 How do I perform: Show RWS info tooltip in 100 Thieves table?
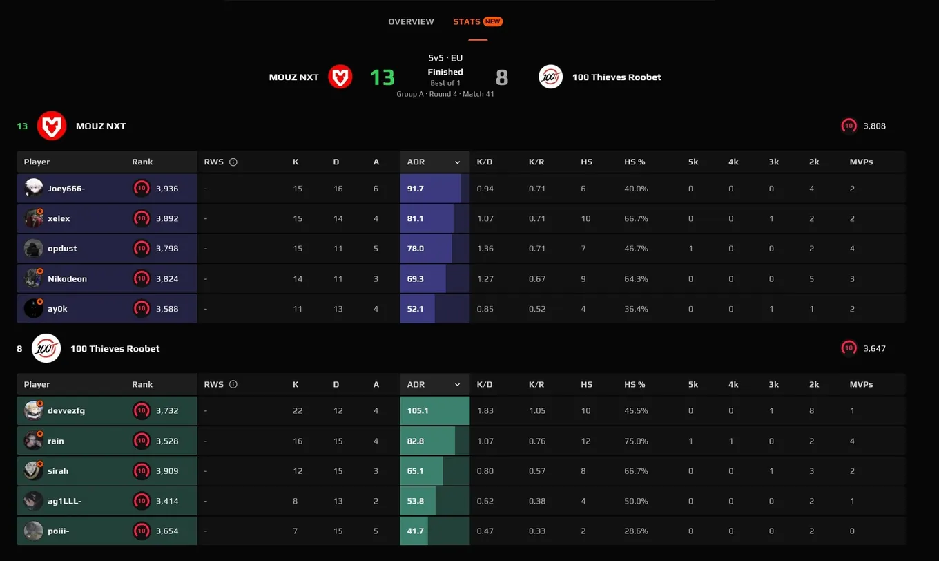coord(233,384)
